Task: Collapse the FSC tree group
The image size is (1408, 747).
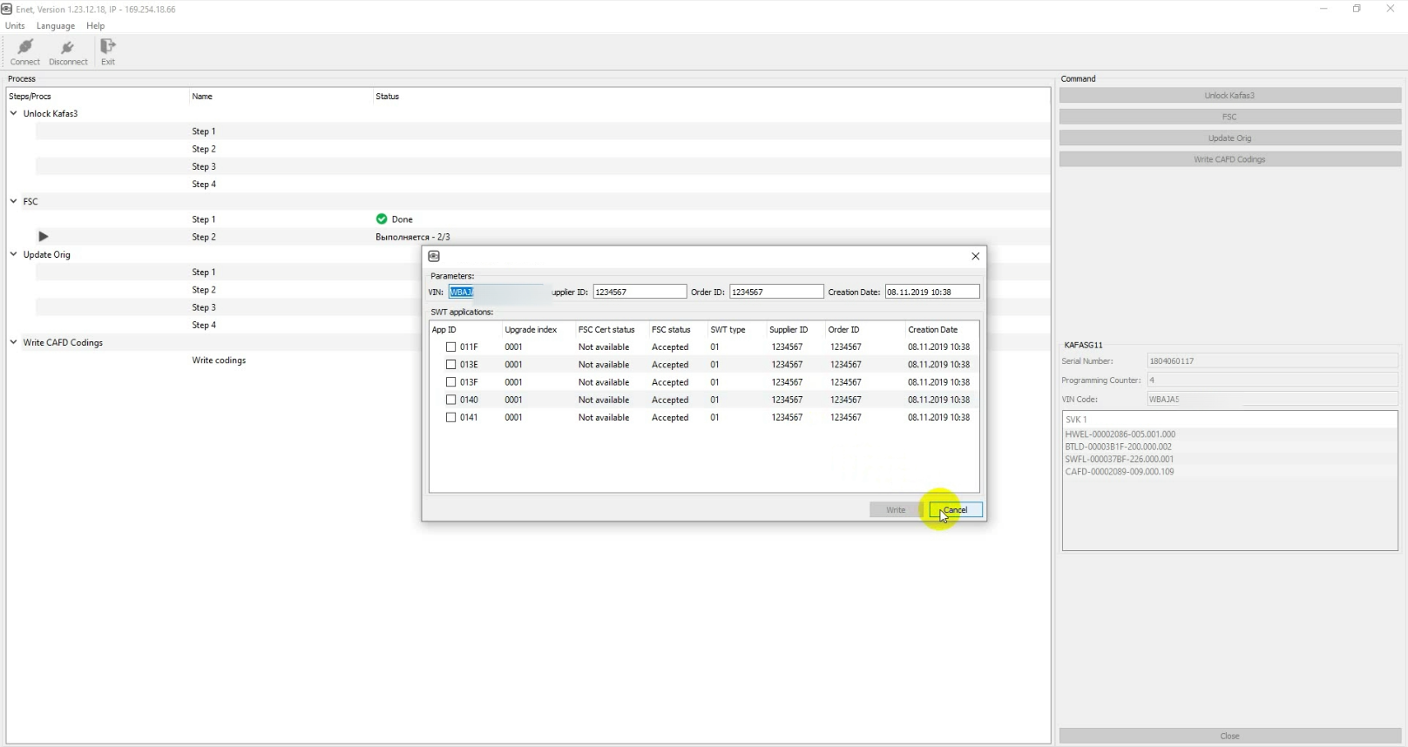Action: 14,201
